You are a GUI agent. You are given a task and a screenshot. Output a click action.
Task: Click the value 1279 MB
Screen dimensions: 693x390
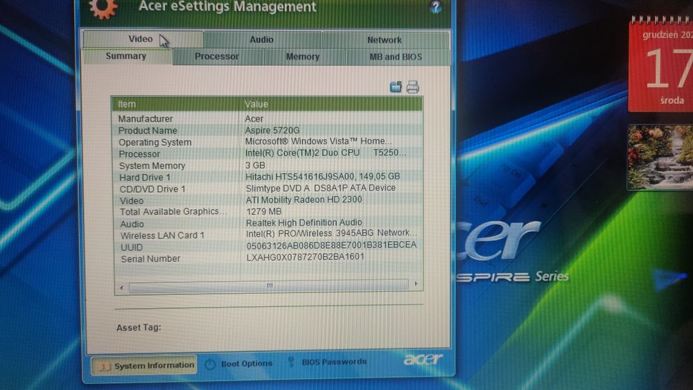(x=264, y=211)
